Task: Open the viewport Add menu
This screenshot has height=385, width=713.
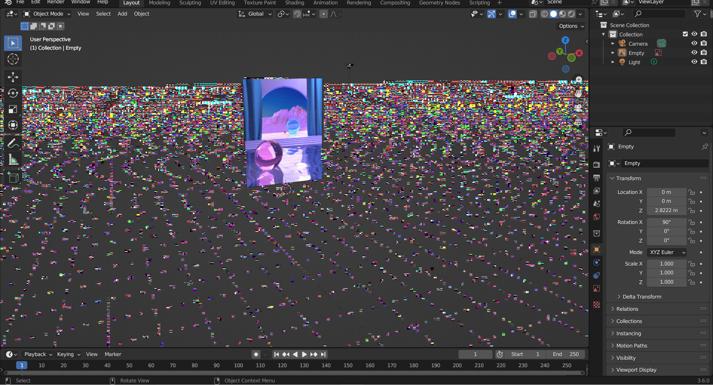Action: 122,14
